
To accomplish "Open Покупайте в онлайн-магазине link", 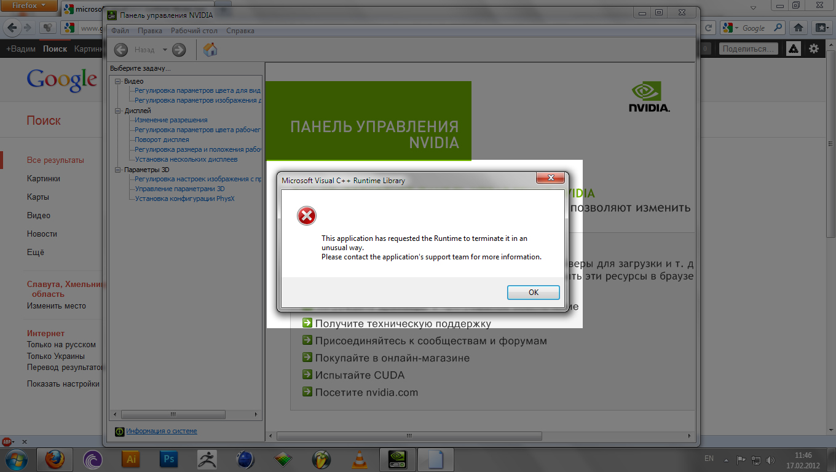I will tap(392, 358).
